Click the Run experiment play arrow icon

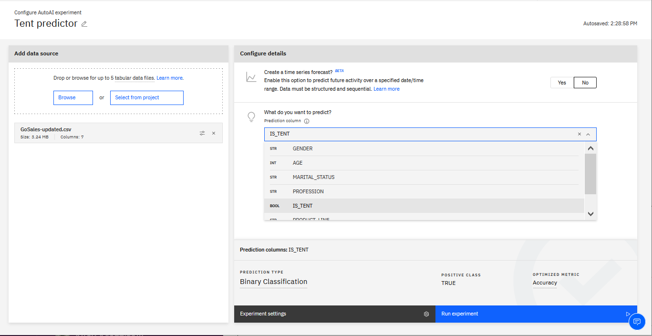tap(628, 314)
